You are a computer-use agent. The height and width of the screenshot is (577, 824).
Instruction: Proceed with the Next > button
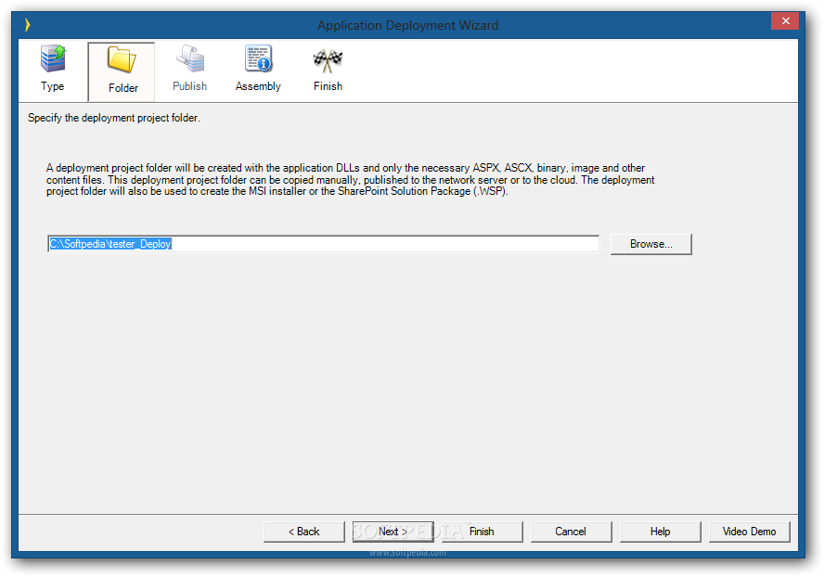tap(393, 532)
